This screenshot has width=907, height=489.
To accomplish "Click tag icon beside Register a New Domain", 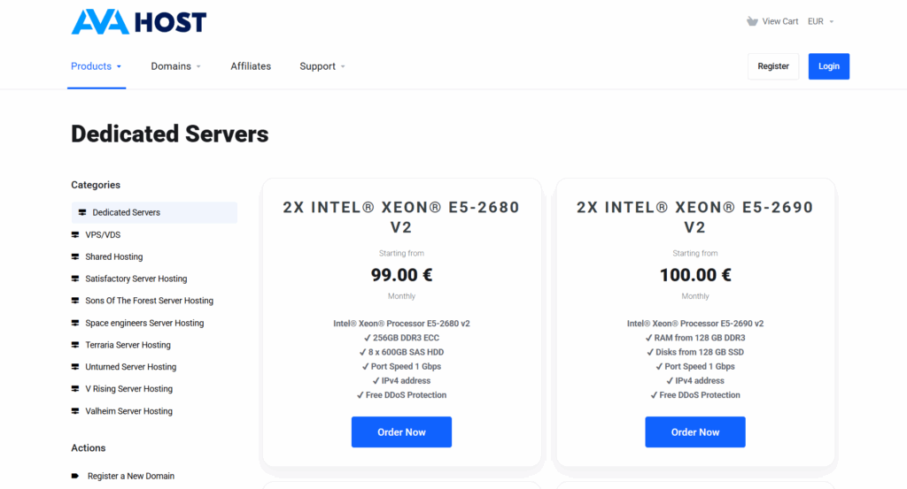I will pyautogui.click(x=75, y=476).
